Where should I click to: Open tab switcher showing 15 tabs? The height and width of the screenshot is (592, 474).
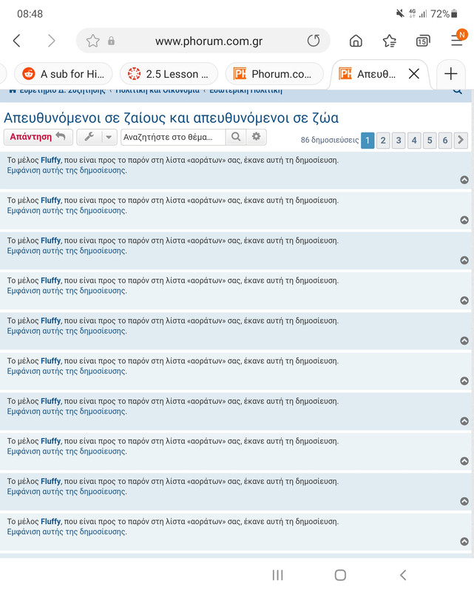tap(423, 41)
